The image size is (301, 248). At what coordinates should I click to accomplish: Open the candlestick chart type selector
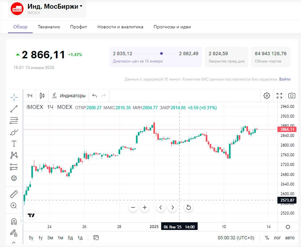[42, 96]
